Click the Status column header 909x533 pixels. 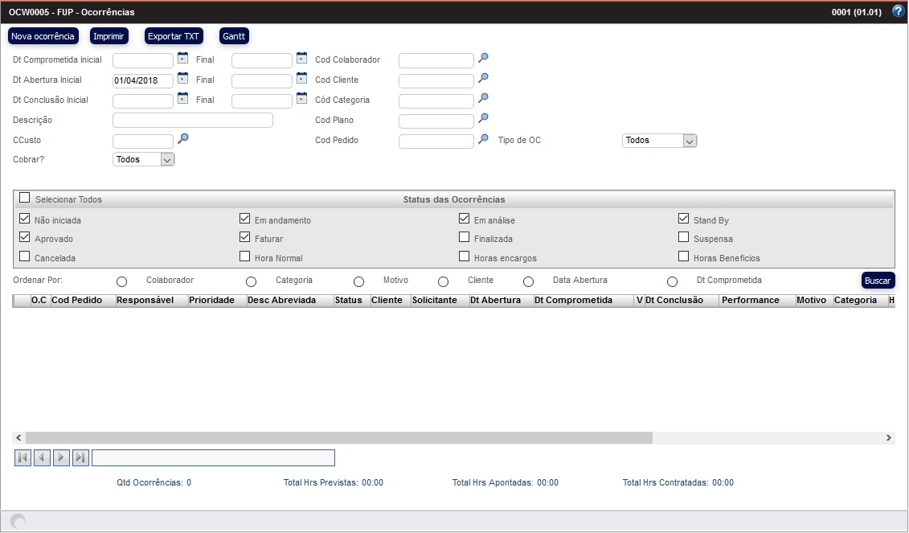pyautogui.click(x=349, y=301)
